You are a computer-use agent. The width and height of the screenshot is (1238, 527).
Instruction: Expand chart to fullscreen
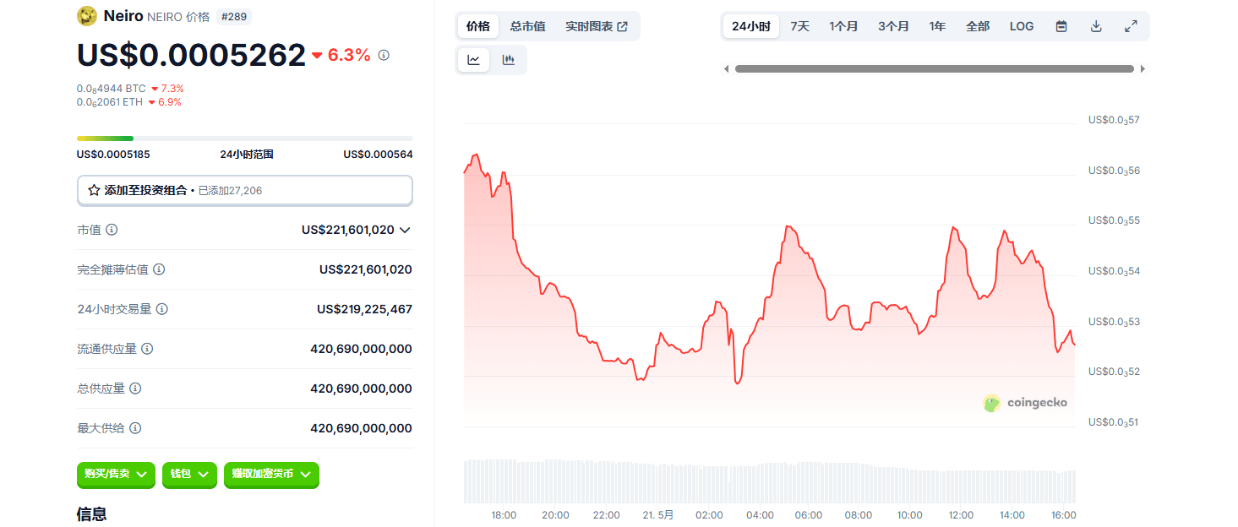pos(1131,26)
